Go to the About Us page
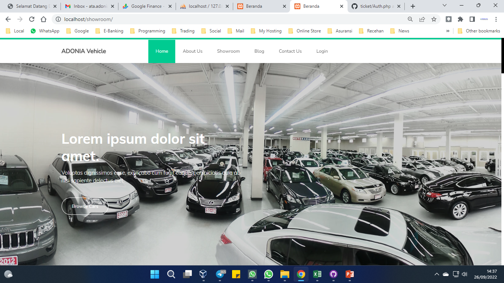The height and width of the screenshot is (283, 504). point(193,51)
